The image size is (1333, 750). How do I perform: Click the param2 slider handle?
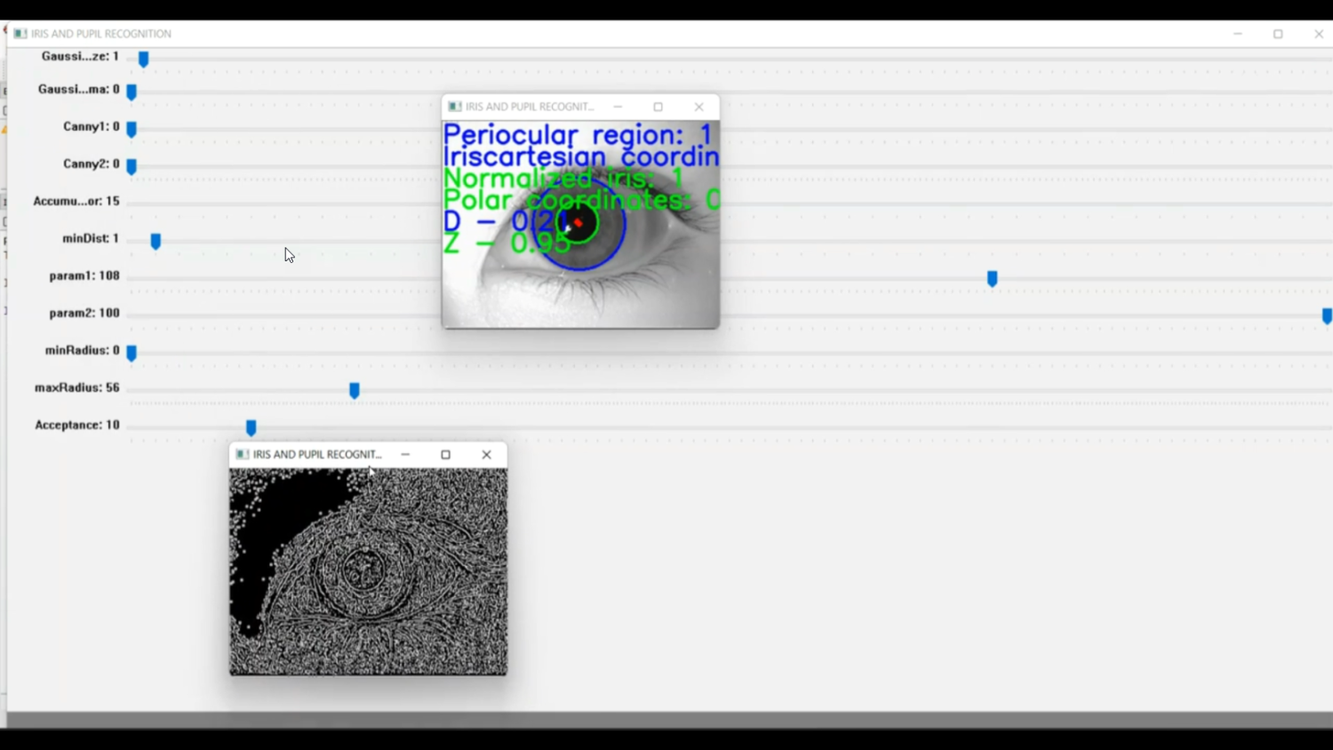coord(1327,316)
